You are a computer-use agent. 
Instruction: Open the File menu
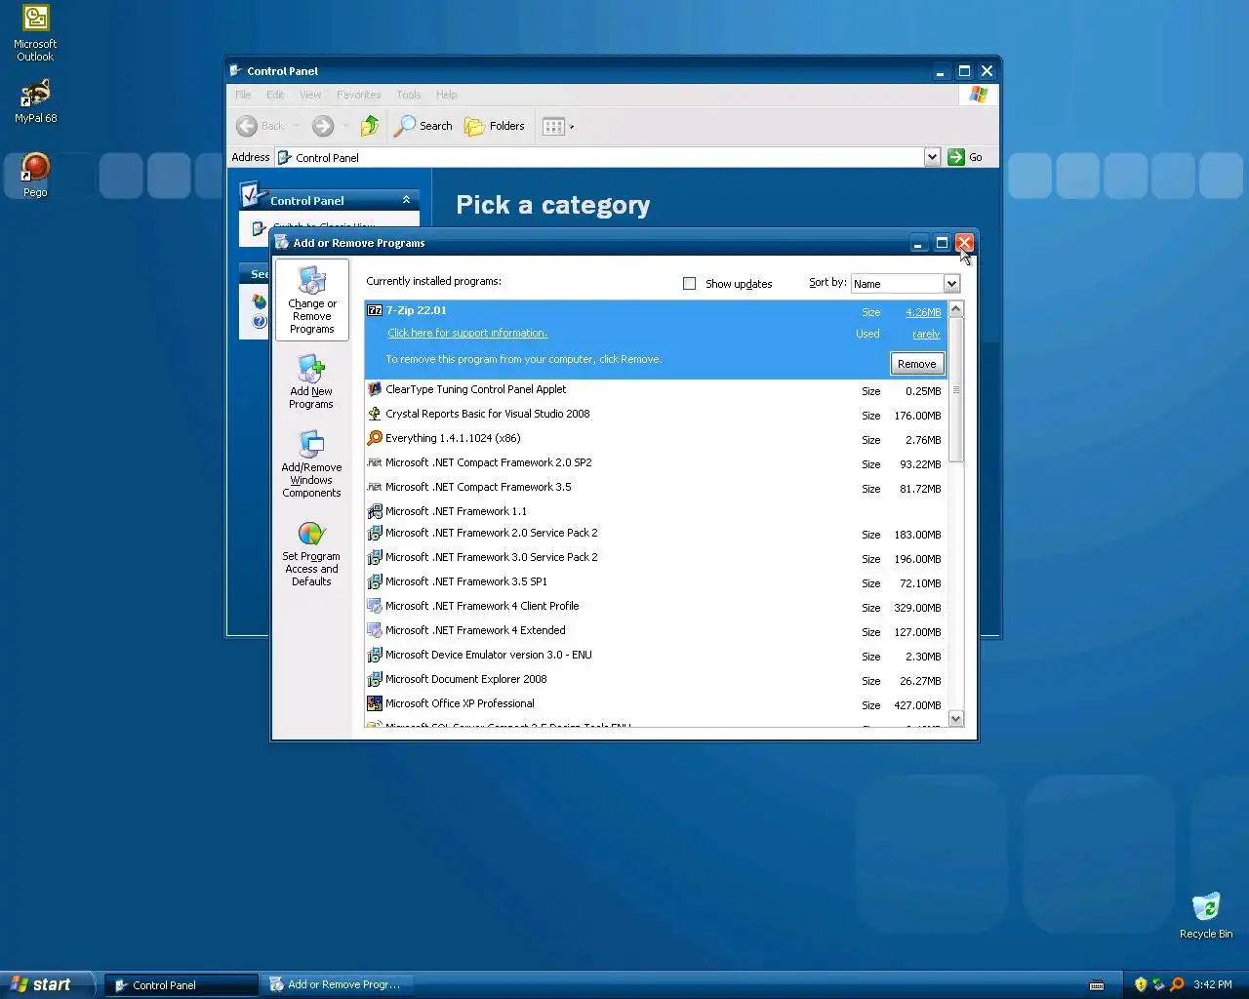[x=243, y=95]
